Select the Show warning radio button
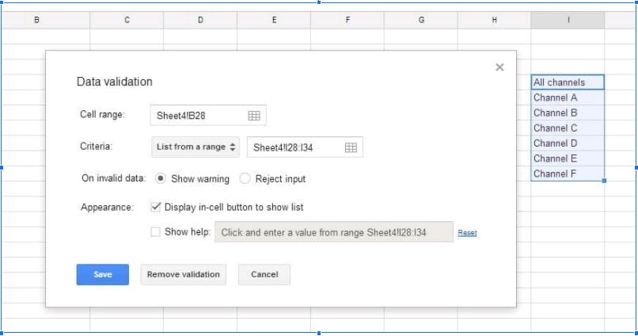 (161, 178)
